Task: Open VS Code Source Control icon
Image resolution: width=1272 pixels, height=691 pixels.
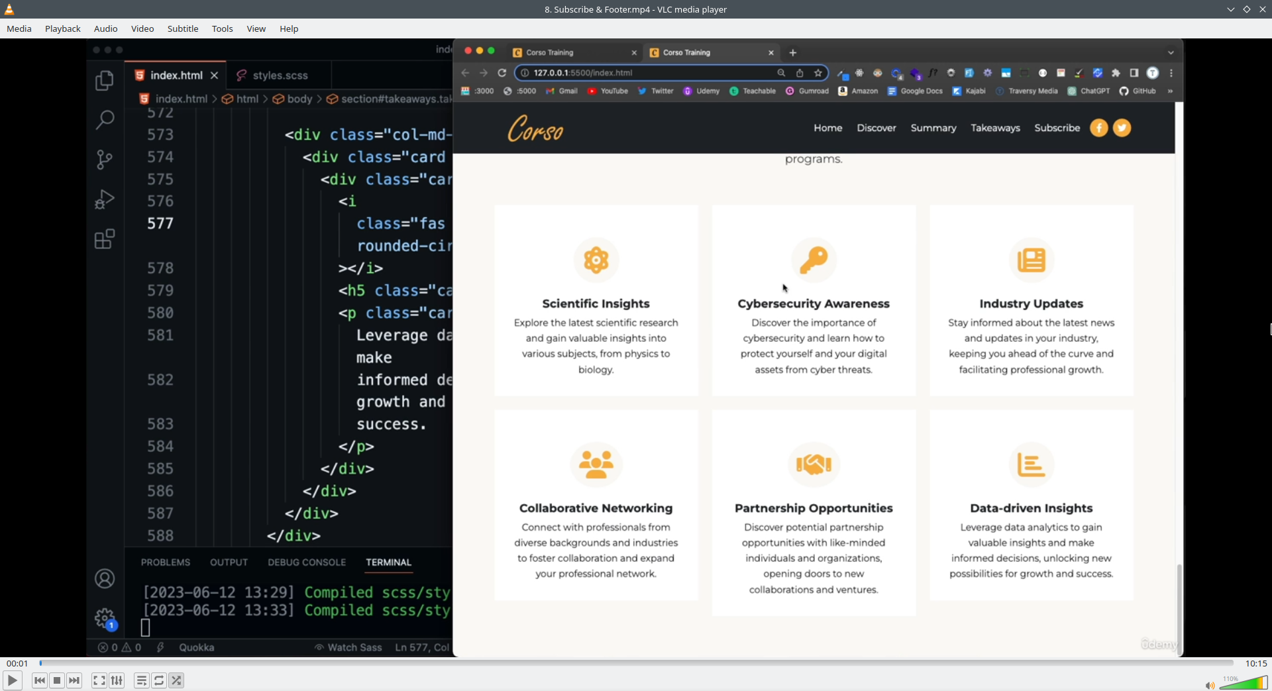Action: pyautogui.click(x=105, y=160)
